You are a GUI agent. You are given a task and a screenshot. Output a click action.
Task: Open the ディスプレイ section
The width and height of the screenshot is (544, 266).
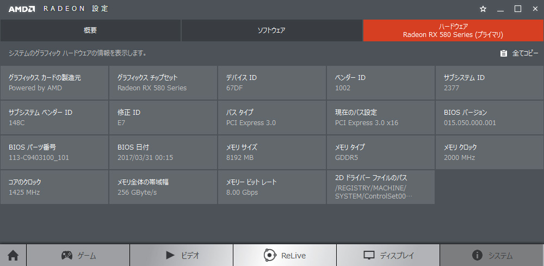(388, 256)
